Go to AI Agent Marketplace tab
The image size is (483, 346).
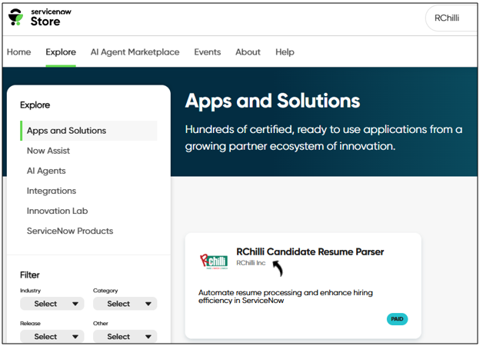[x=135, y=52]
